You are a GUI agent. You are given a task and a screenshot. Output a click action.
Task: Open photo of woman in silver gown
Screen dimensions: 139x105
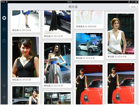57,63
